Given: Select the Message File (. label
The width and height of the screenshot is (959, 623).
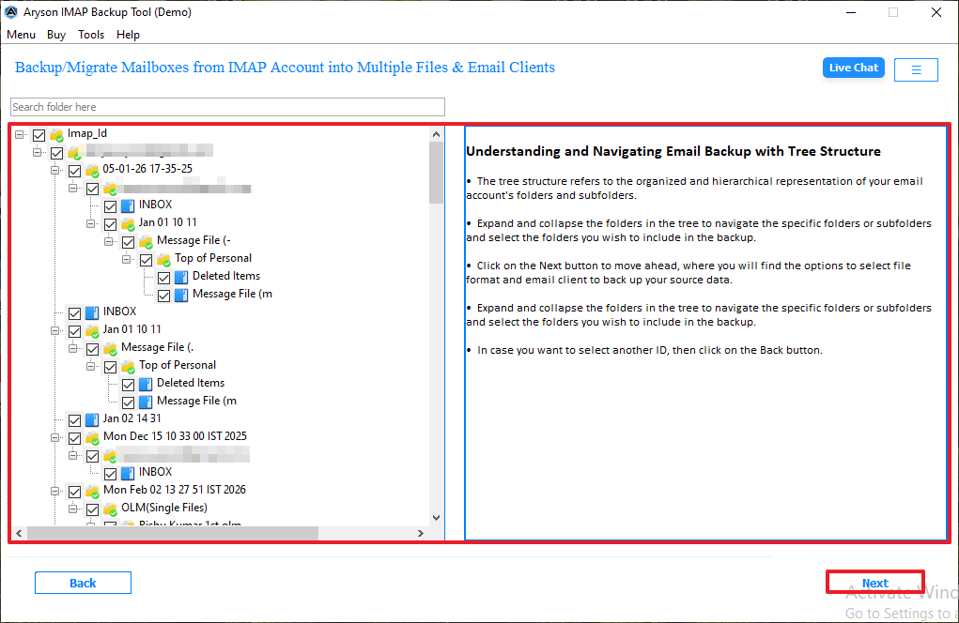Looking at the screenshot, I should tap(157, 347).
